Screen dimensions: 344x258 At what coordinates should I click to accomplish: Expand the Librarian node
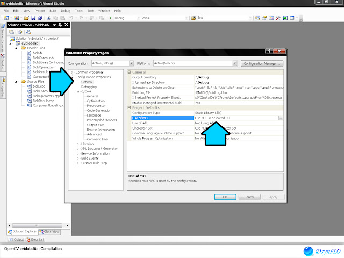pos(77,144)
